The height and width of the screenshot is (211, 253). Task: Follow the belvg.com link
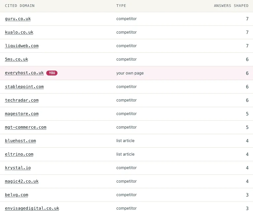click(x=17, y=195)
